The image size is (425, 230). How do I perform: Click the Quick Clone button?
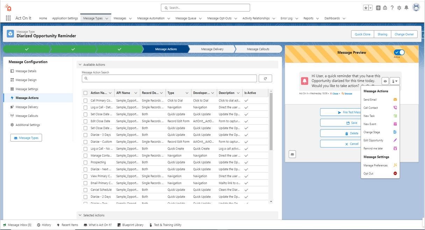tap(362, 34)
